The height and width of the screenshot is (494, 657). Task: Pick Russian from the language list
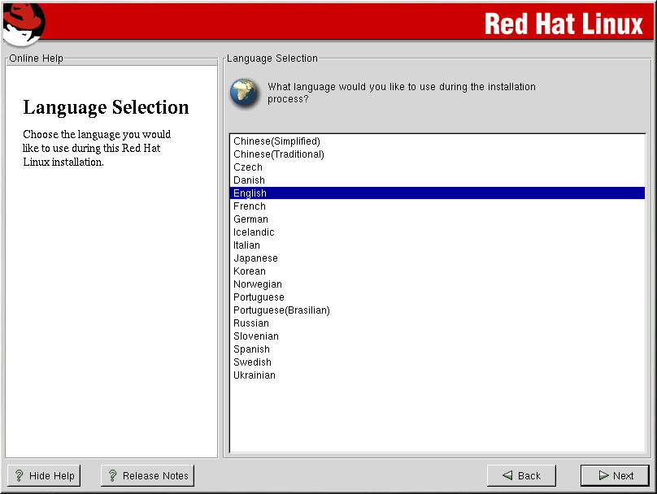pyautogui.click(x=250, y=323)
